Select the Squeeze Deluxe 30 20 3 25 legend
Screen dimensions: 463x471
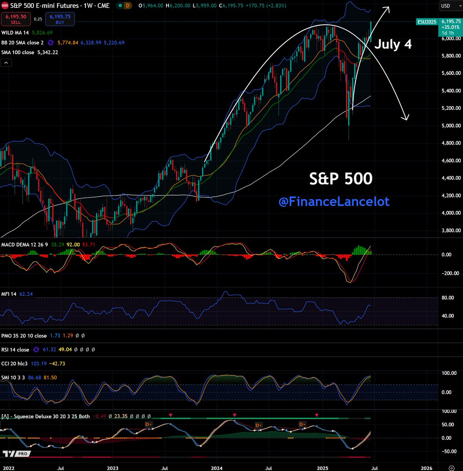[x=45, y=416]
